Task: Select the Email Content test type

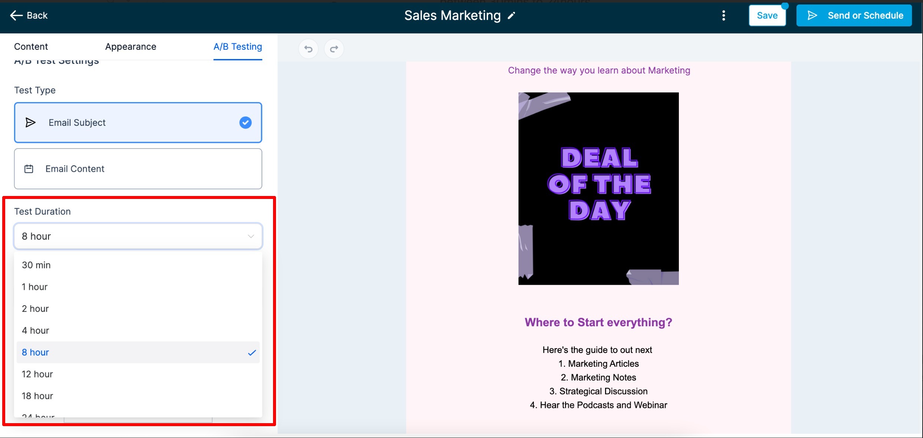Action: pos(138,169)
